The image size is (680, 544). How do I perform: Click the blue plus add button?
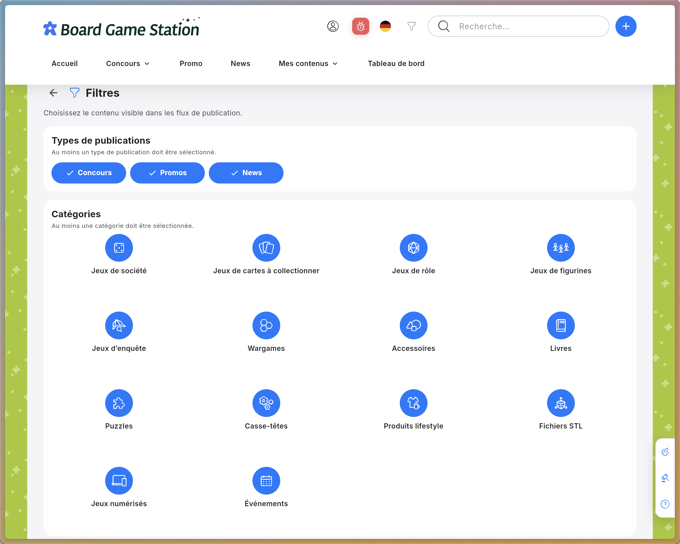[x=626, y=26]
